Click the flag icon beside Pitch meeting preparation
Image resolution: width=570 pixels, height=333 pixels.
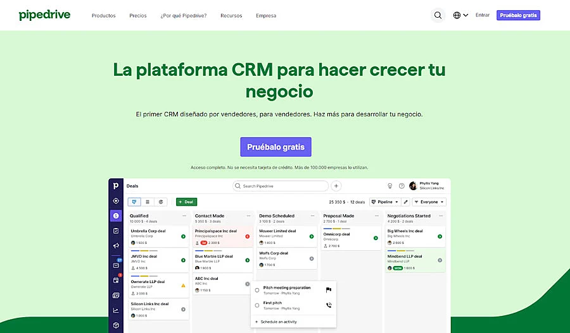(x=329, y=290)
